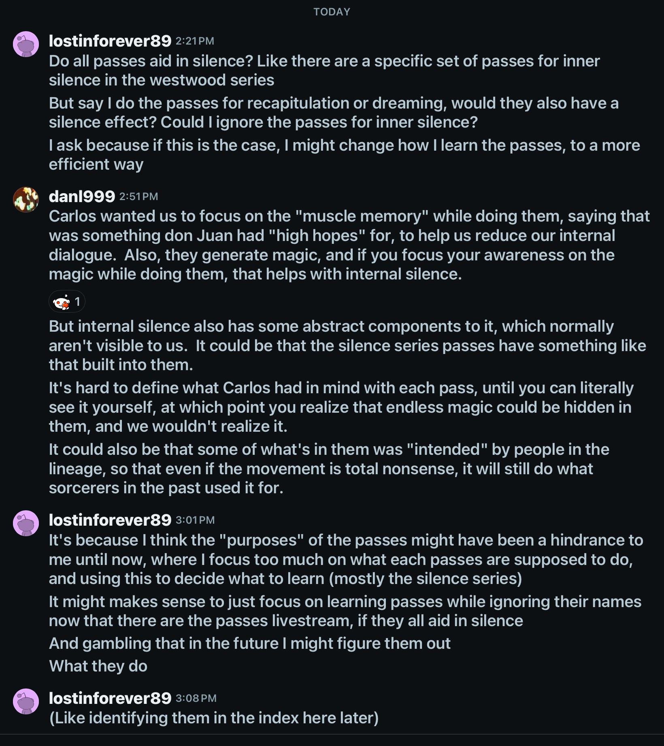Screen dimensions: 664x746
Task: Toggle the Snoo heart reaction on danl999's message
Action: [x=67, y=302]
